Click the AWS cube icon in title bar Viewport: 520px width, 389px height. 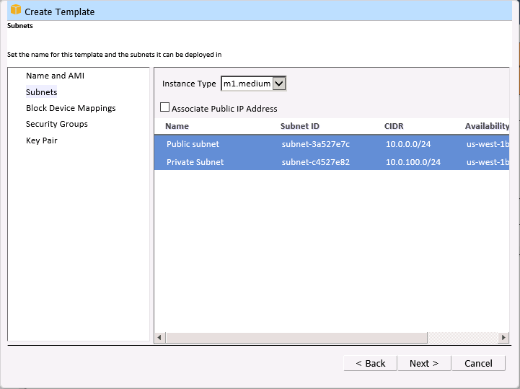pos(15,10)
